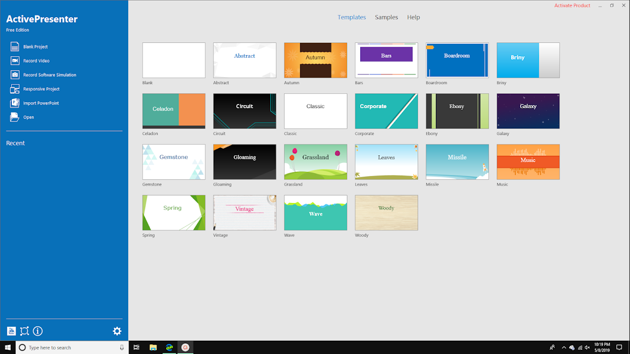
Task: Click the community network icon in sidebar
Action: click(25, 331)
